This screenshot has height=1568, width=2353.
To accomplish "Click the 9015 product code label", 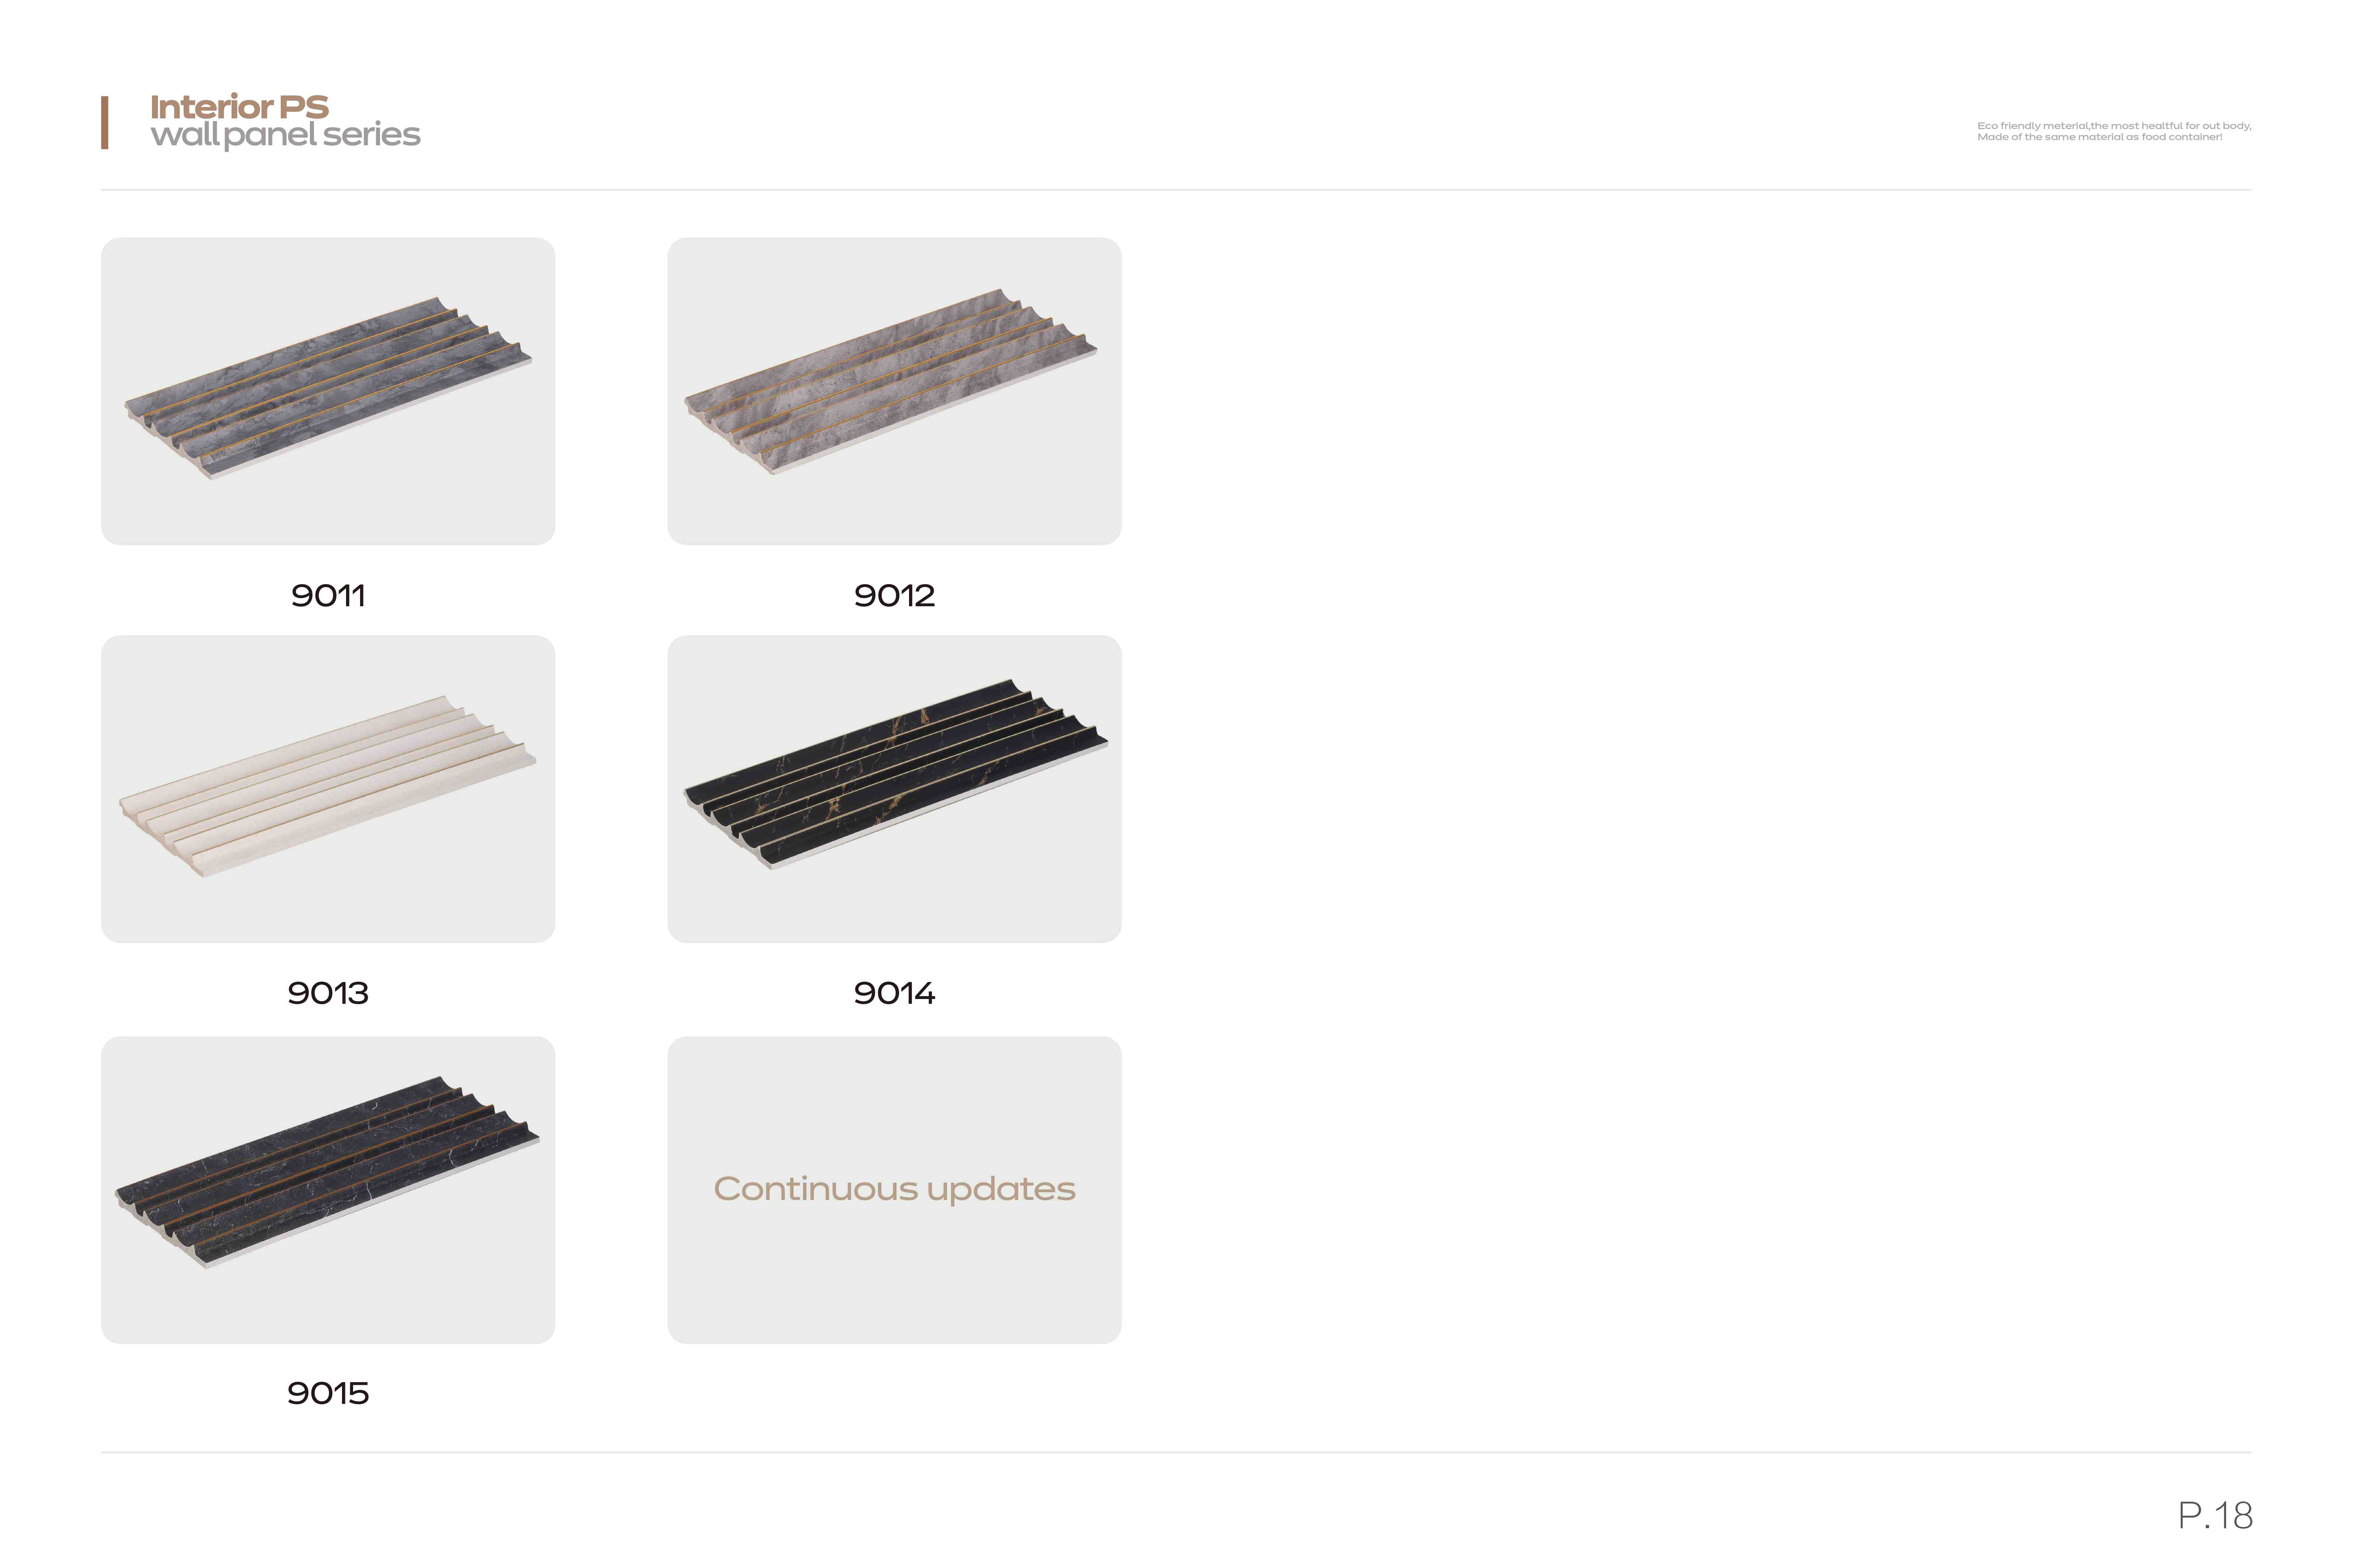I will (x=328, y=1393).
